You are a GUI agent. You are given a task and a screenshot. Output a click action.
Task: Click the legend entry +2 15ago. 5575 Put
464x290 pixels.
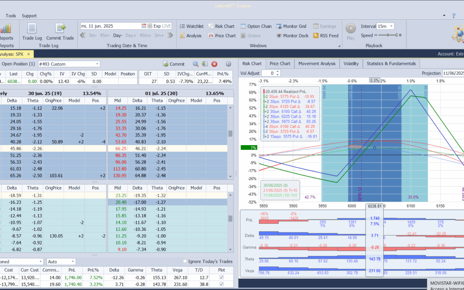click(x=290, y=137)
